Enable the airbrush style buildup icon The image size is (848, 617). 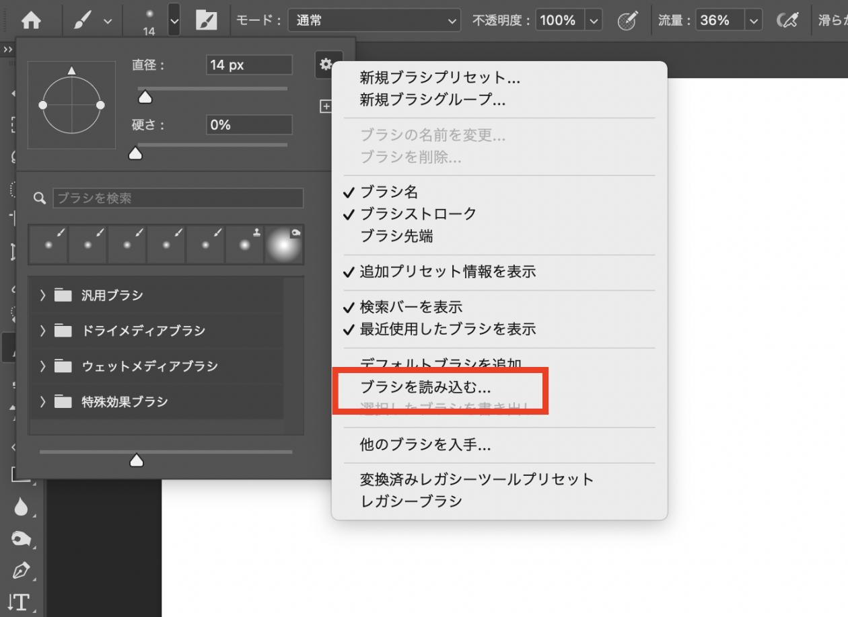point(787,20)
